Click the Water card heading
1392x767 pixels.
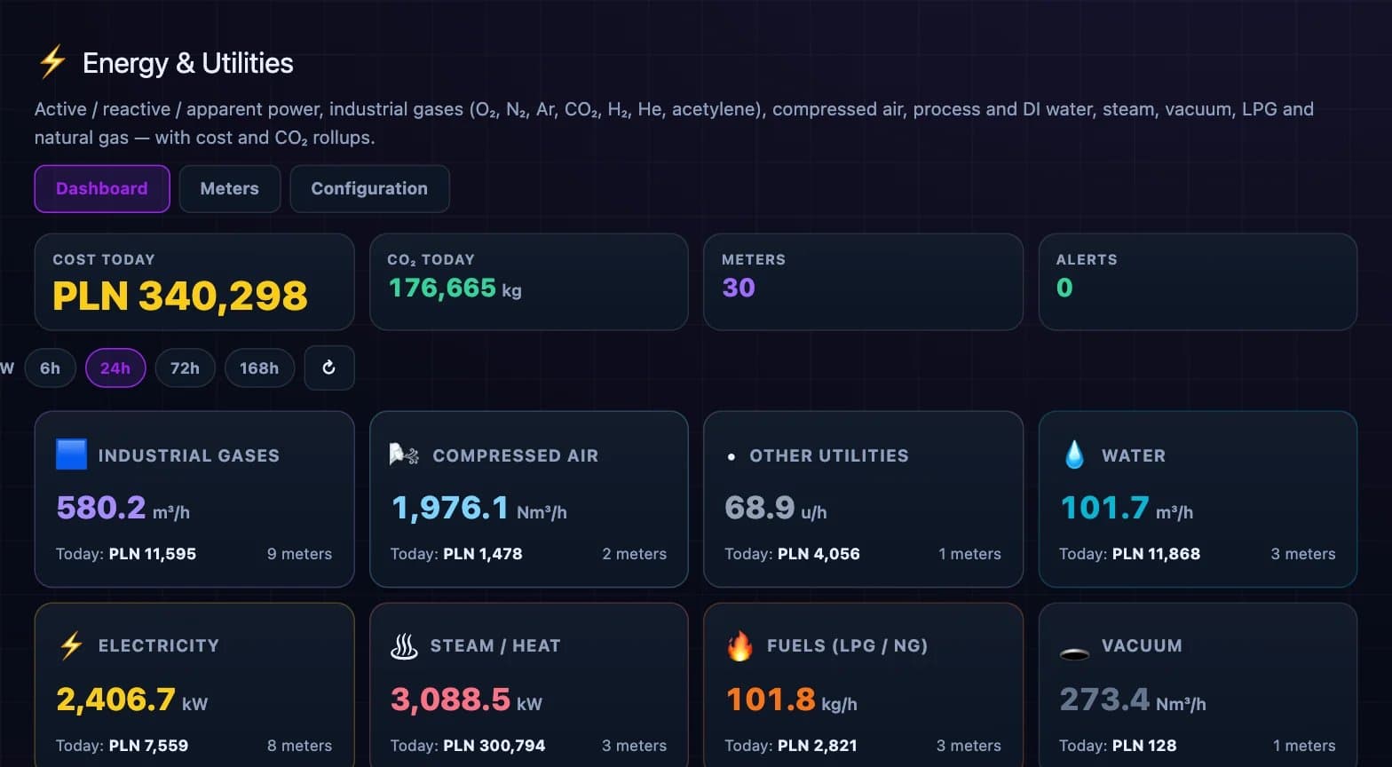coord(1134,455)
